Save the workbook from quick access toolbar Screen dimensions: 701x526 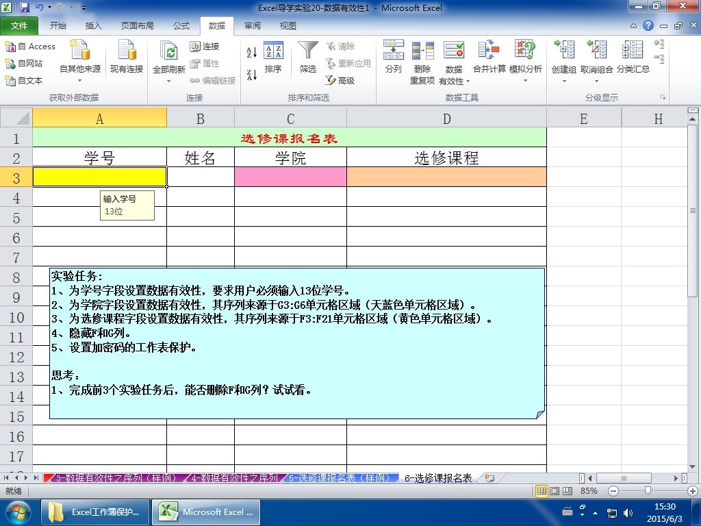tap(25, 8)
